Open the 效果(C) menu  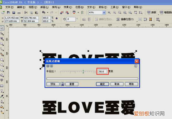[68, 7]
